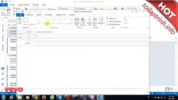178x100 pixels.
Task: Open the Attach Item dropdown
Action: tap(95, 22)
